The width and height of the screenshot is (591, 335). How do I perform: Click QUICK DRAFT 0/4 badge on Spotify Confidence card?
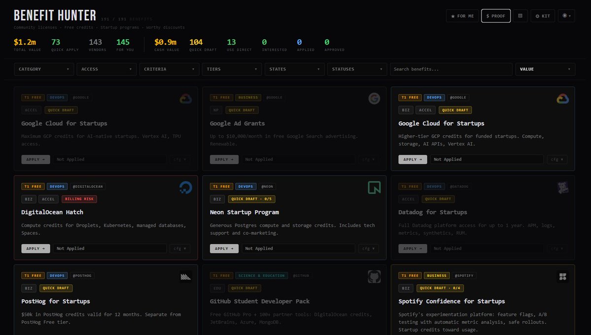(x=440, y=288)
